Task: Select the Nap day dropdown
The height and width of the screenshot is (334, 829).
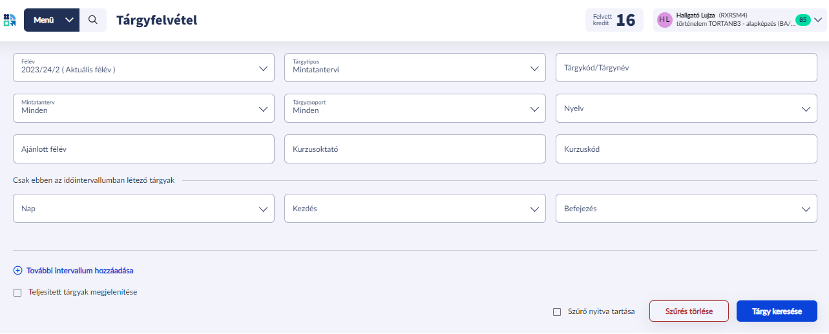Action: 143,209
